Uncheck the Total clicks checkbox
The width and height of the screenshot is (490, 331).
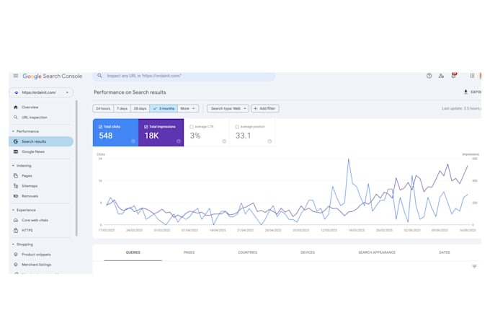(x=101, y=127)
